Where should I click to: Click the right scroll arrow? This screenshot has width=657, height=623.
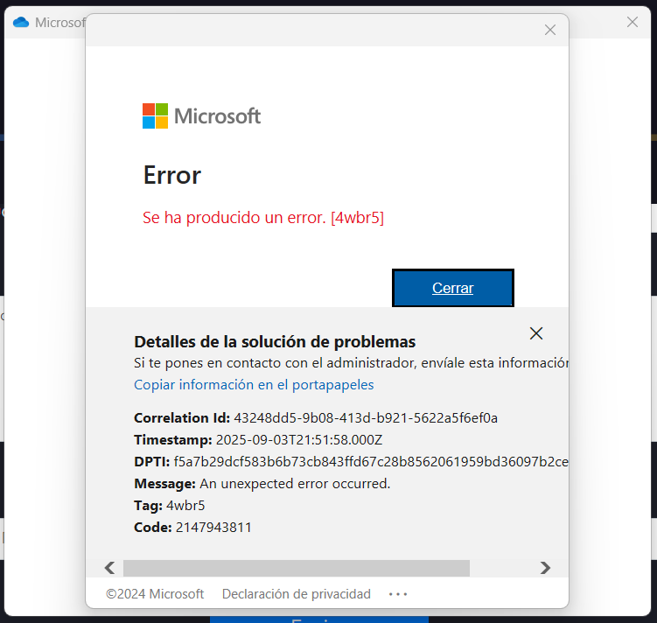coord(545,568)
